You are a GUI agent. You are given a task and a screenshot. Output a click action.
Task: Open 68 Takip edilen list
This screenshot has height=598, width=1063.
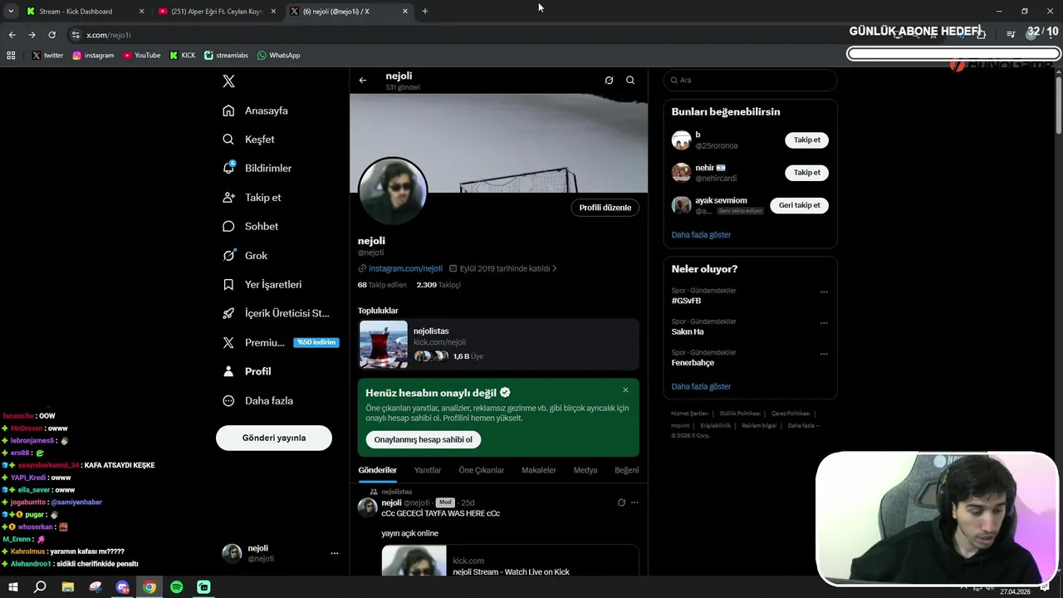[x=382, y=285]
